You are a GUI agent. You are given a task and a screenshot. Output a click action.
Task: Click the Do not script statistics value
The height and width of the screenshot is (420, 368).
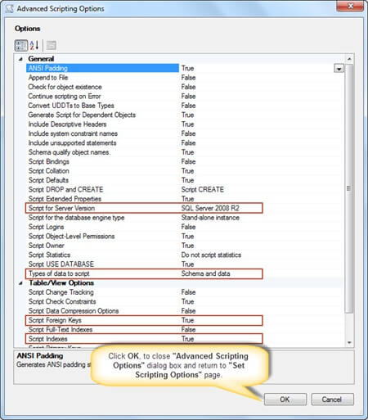211,255
